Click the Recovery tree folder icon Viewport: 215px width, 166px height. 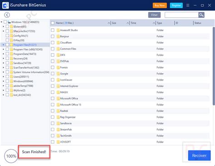11,58
